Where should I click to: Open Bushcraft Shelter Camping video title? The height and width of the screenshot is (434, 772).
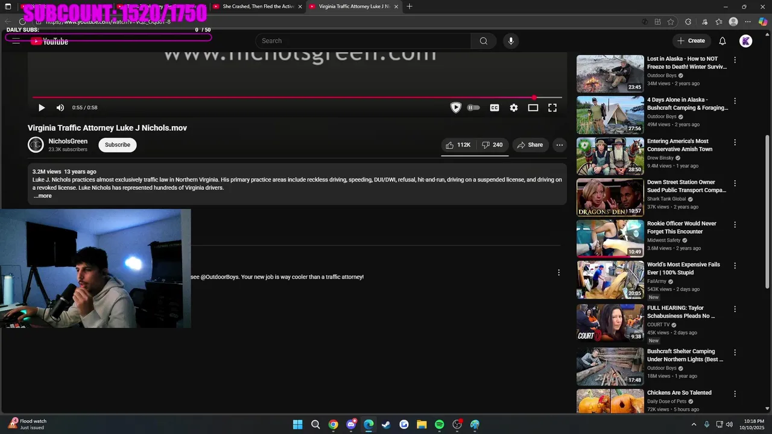(685, 355)
